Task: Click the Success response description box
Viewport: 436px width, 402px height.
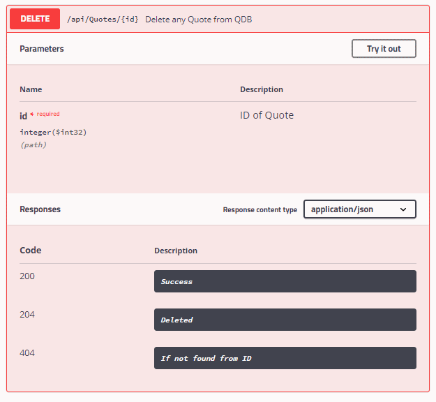Action: 285,281
